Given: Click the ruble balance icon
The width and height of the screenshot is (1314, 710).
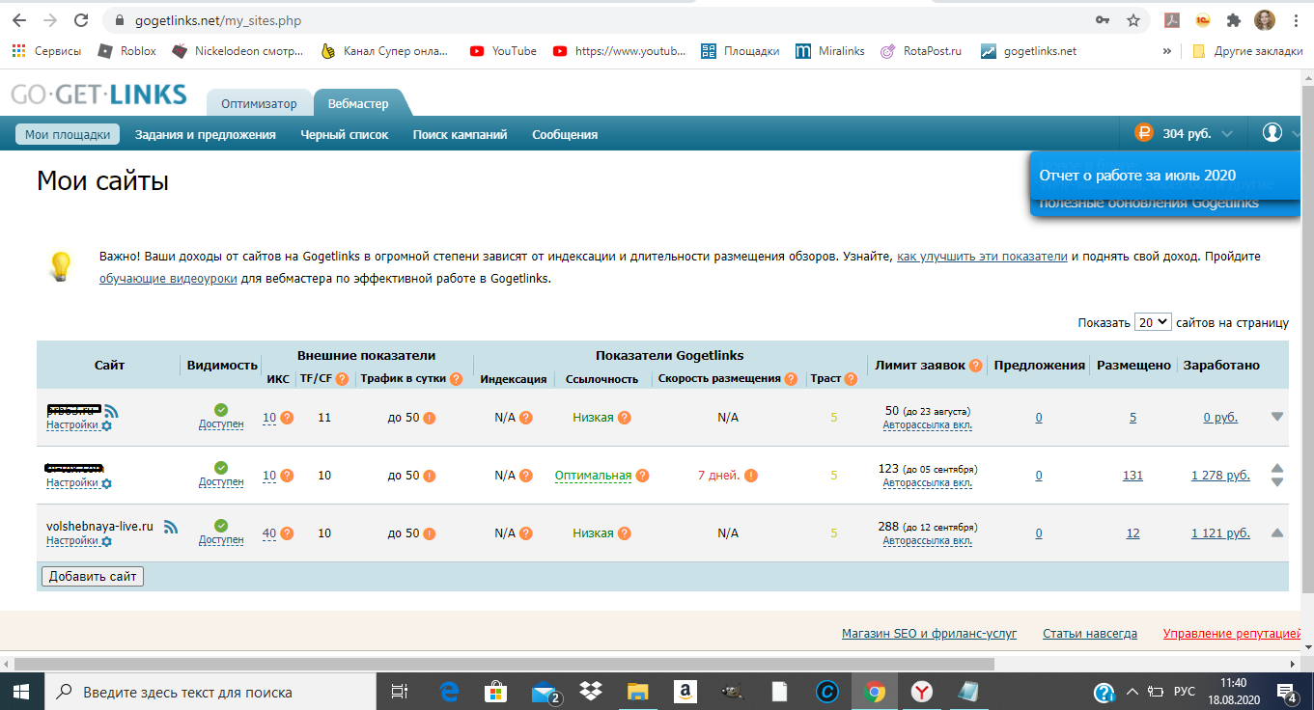Looking at the screenshot, I should coord(1144,134).
